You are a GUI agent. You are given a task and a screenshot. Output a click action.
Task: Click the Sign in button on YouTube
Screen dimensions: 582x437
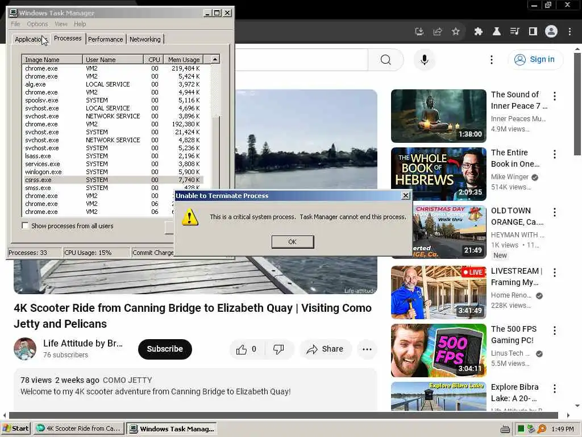535,59
